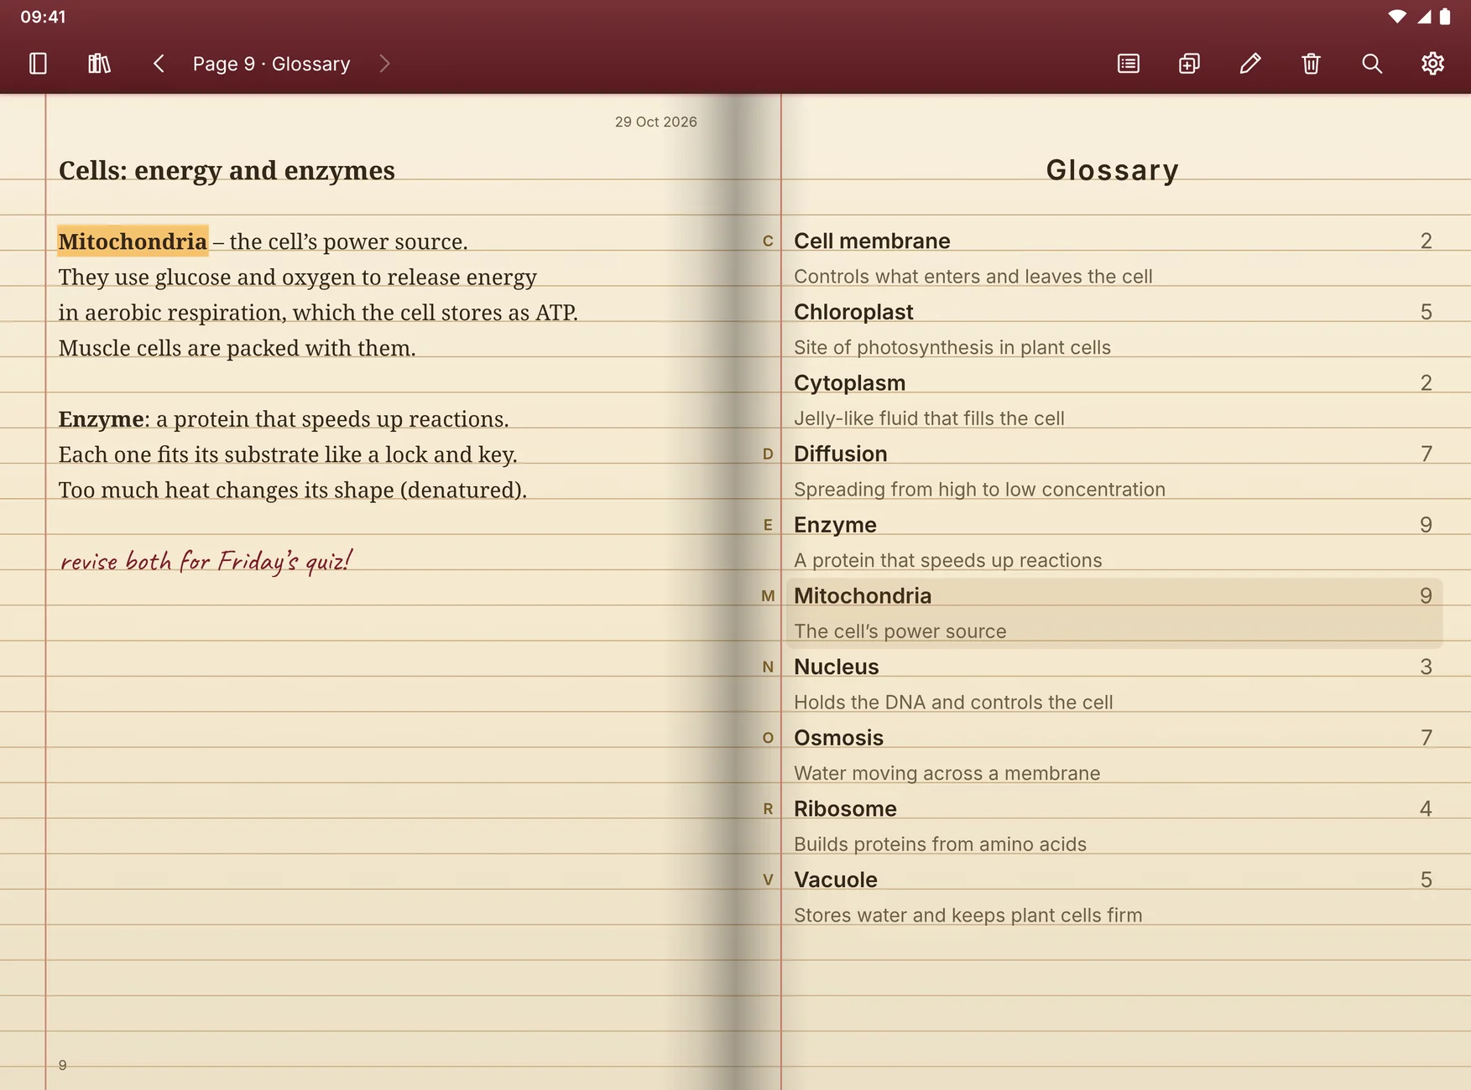Open the Diffusion glossary entry
This screenshot has width=1471, height=1090.
pyautogui.click(x=1114, y=471)
